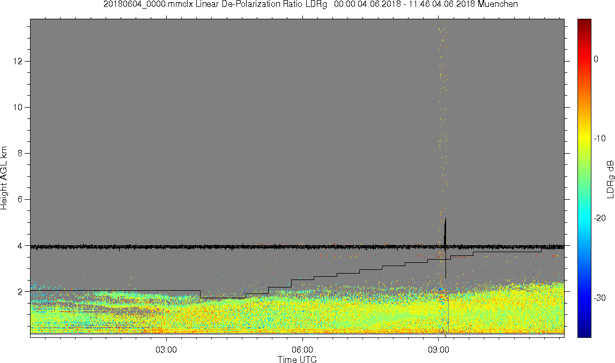Click the "09:00" time tick label
The height and width of the screenshot is (363, 615).
(438, 350)
